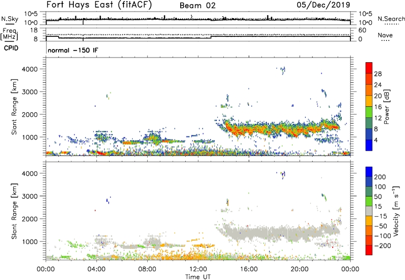This screenshot has width=405, height=280.
Task: Click the 'N.Sky' legend label
Action: point(10,19)
